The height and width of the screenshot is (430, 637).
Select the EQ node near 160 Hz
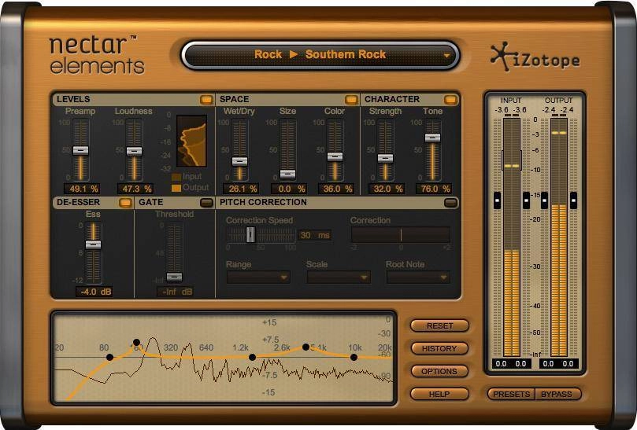[x=136, y=343]
